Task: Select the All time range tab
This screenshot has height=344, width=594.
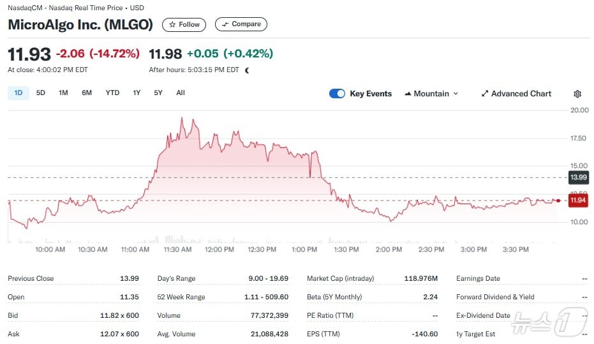Action: 181,93
